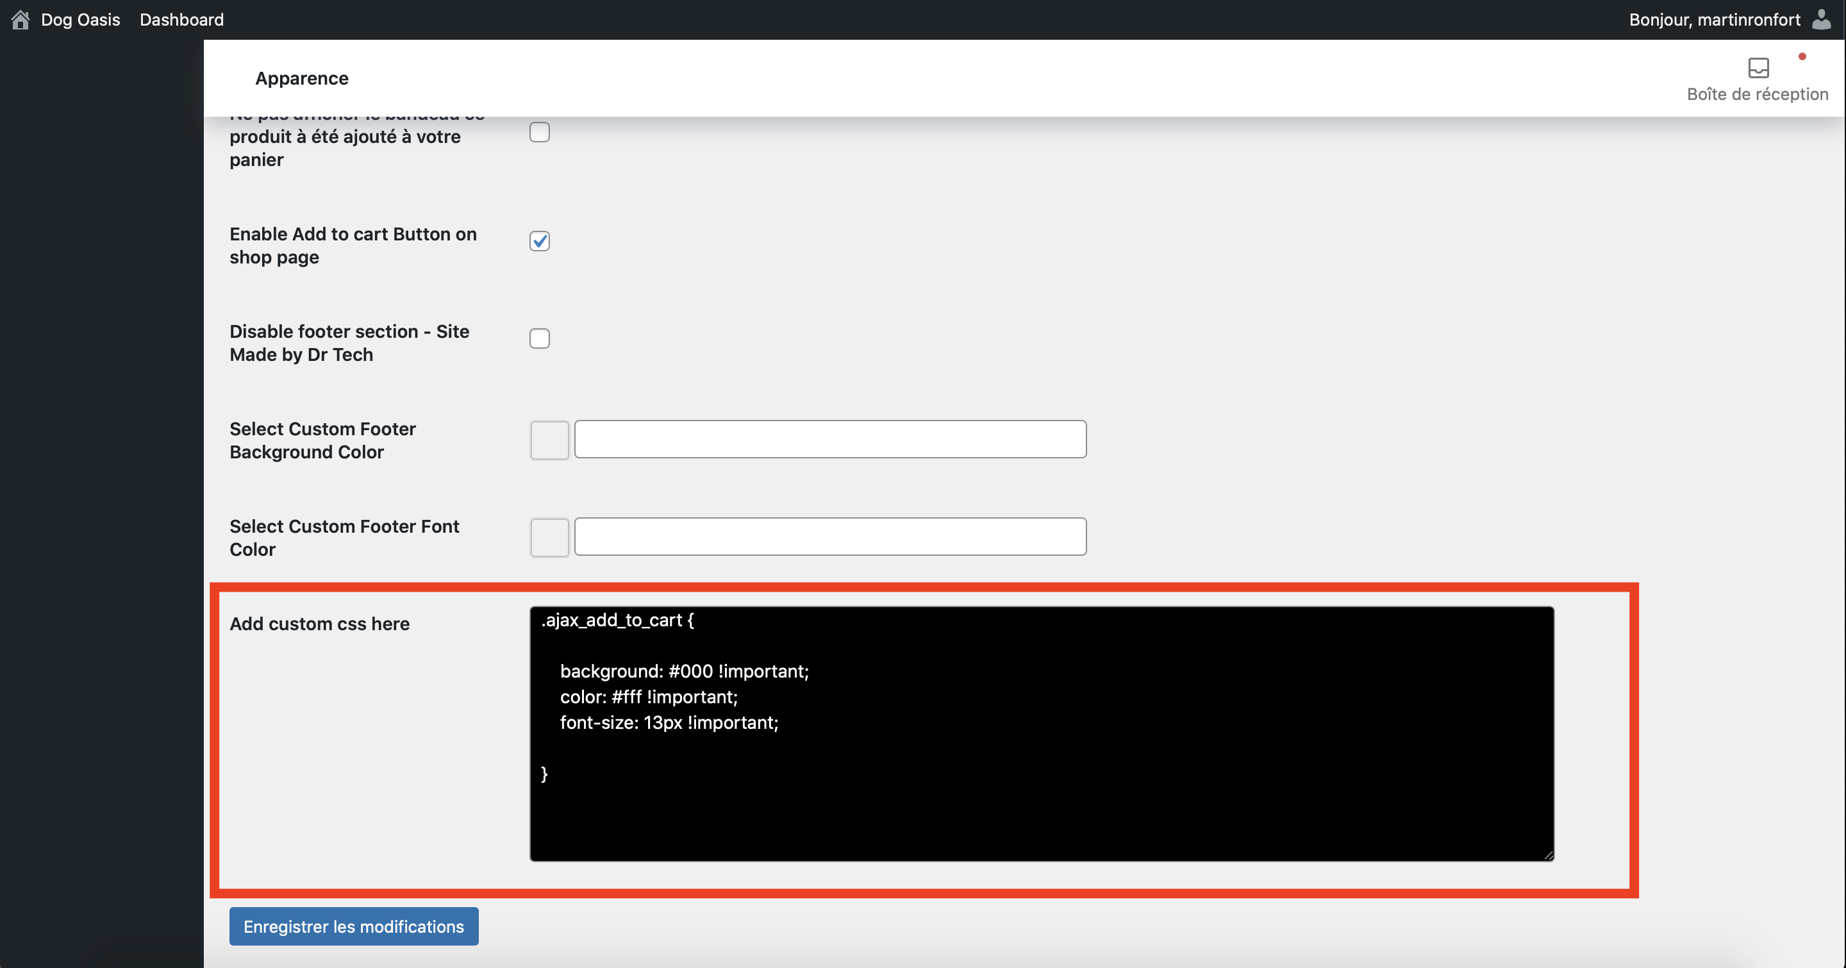The height and width of the screenshot is (968, 1846).
Task: Toggle the produit ajouté à votre panier checkbox
Action: pyautogui.click(x=540, y=132)
